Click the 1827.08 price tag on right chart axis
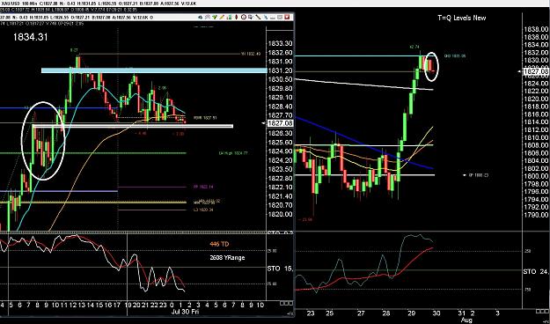Screen dimensions: 550x324 point(536,71)
